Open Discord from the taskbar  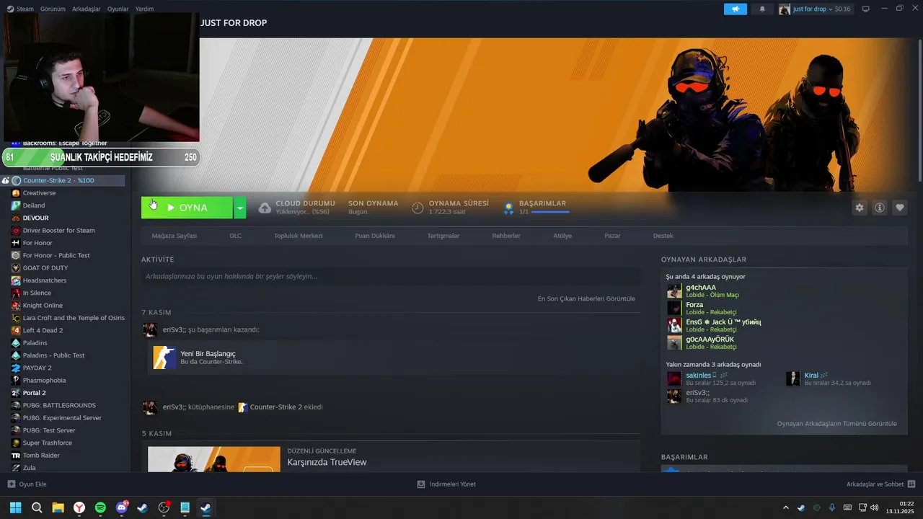coord(122,507)
